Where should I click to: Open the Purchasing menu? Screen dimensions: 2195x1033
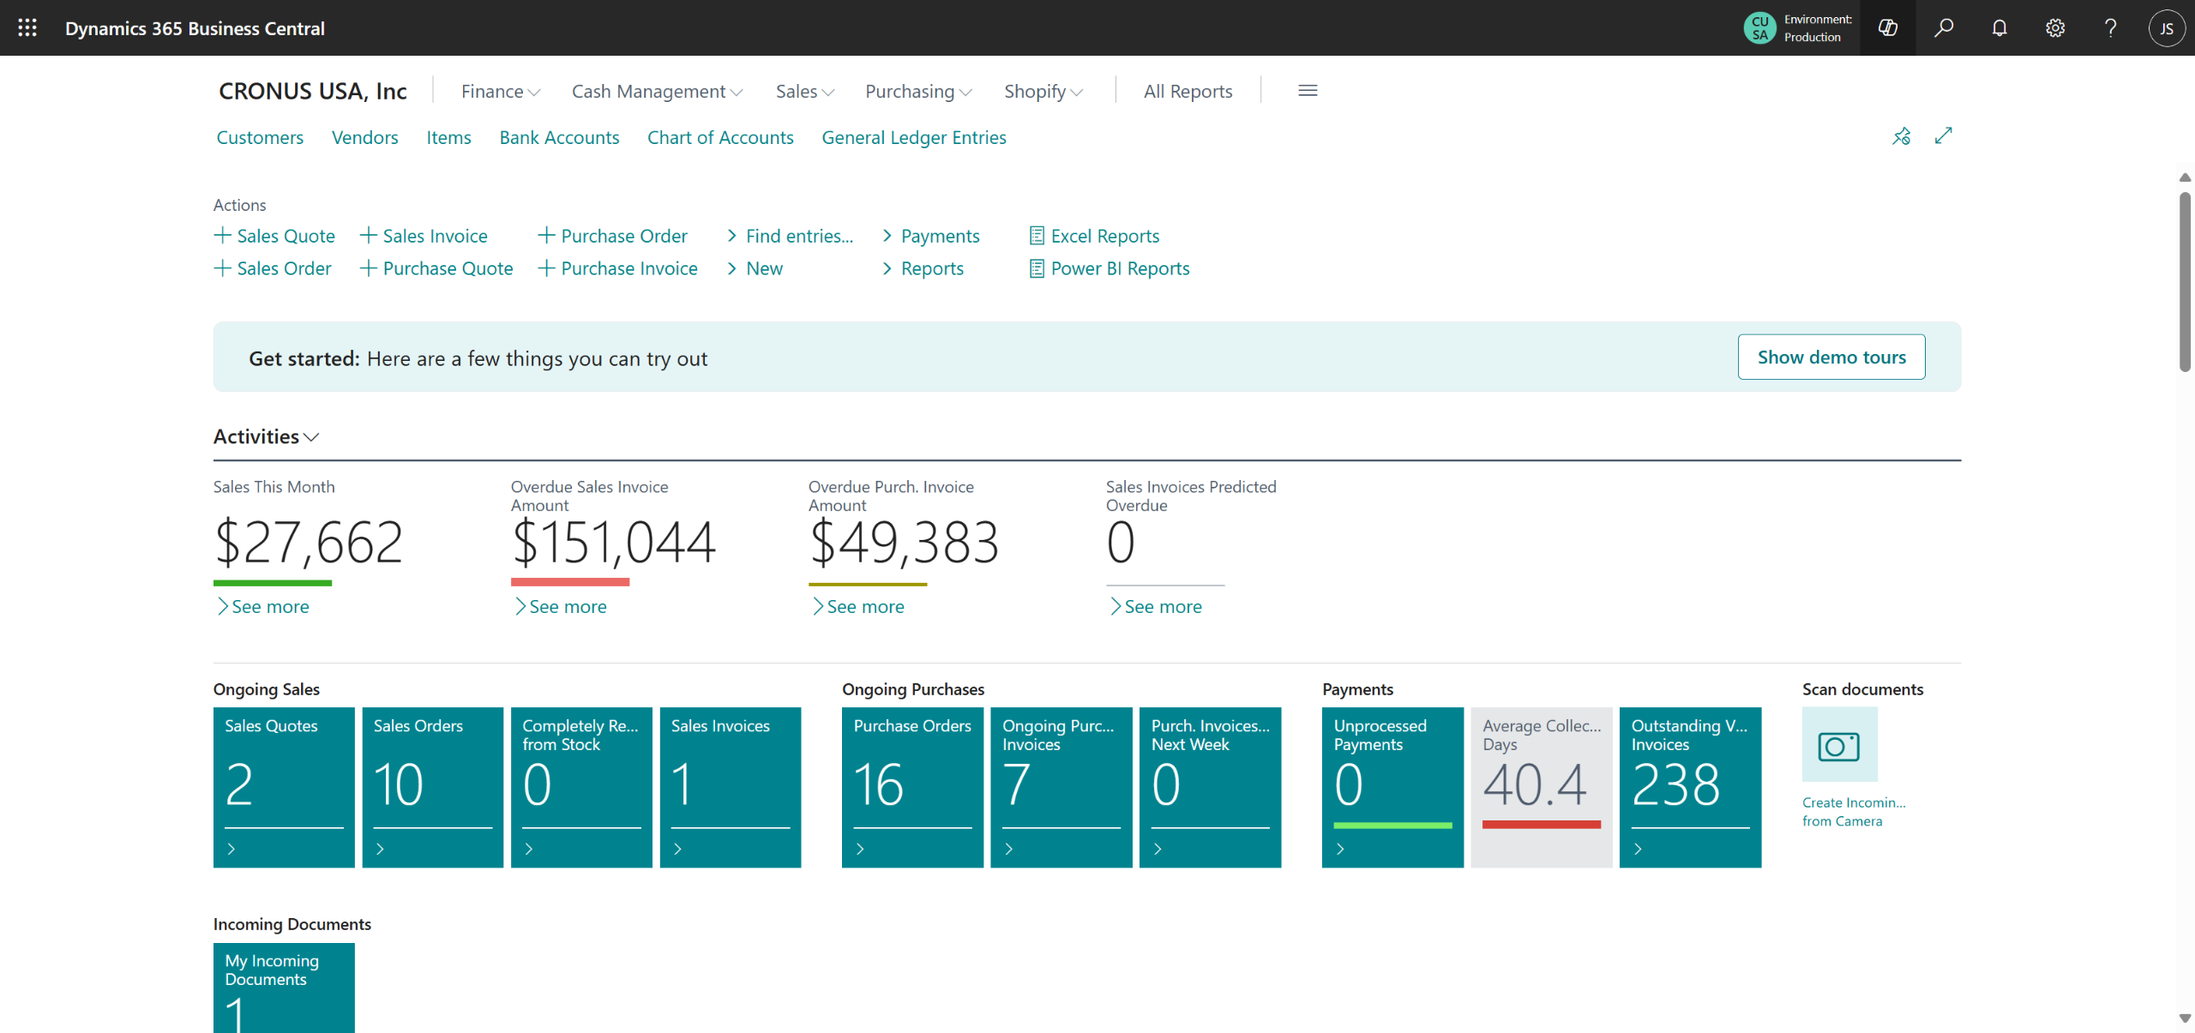[x=918, y=92]
